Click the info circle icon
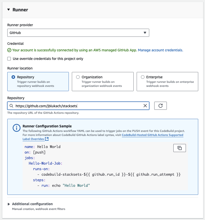This screenshot has width=205, height=220. [17, 128]
